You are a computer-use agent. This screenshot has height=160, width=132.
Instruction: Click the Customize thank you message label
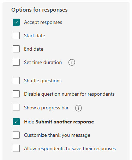tap(57, 135)
